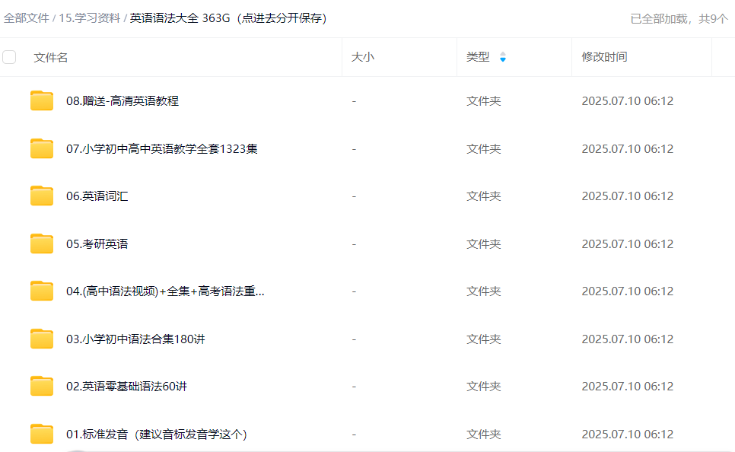
Task: Sort the list by 文件名 column
Action: coord(51,57)
